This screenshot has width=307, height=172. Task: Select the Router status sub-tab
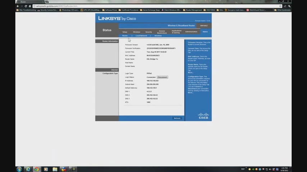coord(125,36)
